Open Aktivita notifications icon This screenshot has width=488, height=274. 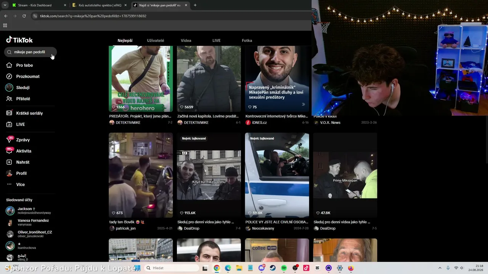point(9,151)
